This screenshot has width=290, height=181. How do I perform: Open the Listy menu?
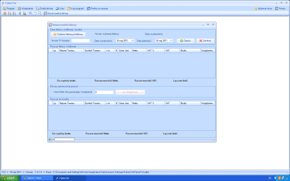60,9
